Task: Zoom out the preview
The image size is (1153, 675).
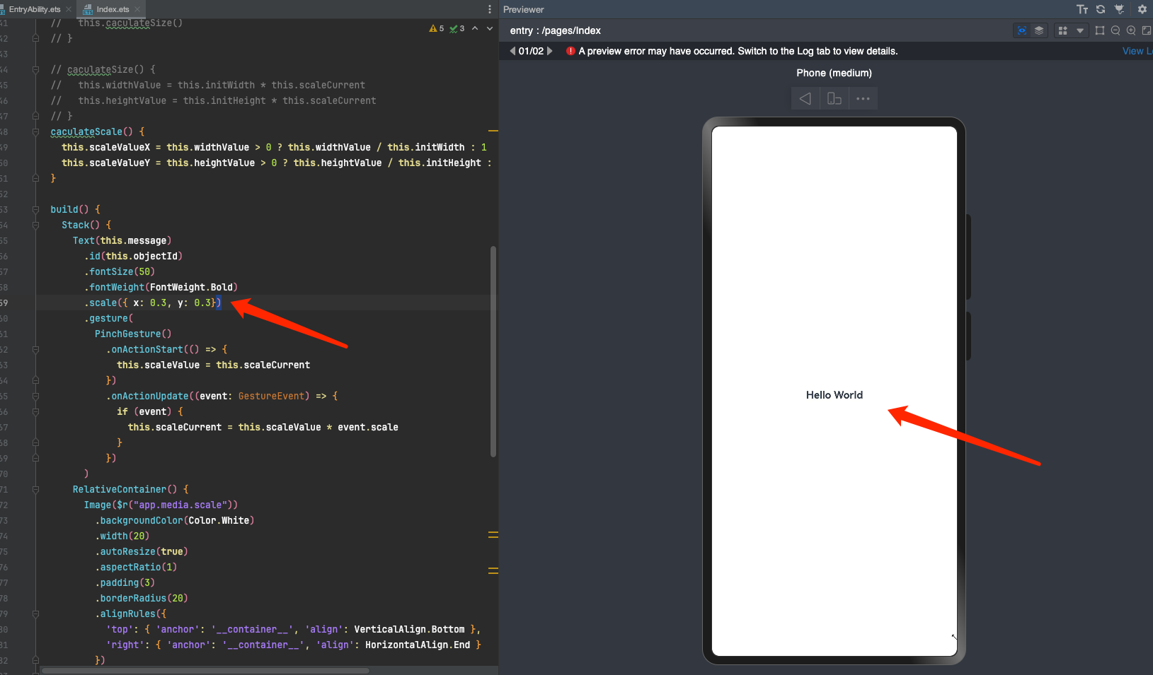Action: pos(1115,30)
